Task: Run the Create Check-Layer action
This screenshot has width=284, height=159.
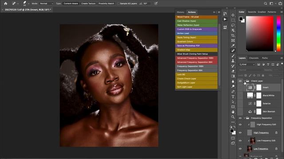Action: [x=196, y=79]
